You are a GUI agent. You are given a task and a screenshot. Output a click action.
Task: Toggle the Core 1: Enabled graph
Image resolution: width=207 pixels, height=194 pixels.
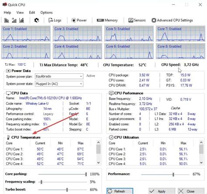pos(26,34)
